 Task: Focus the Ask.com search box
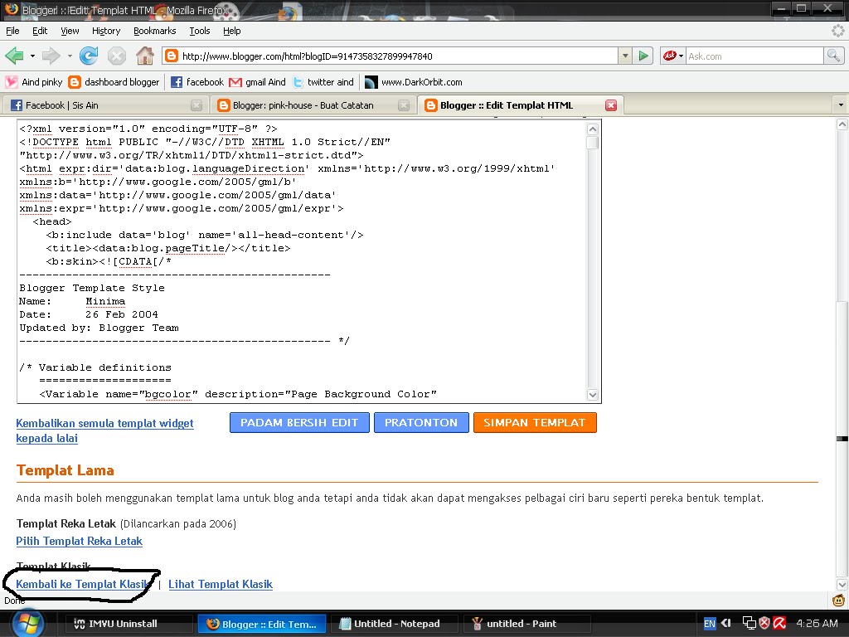click(x=754, y=56)
